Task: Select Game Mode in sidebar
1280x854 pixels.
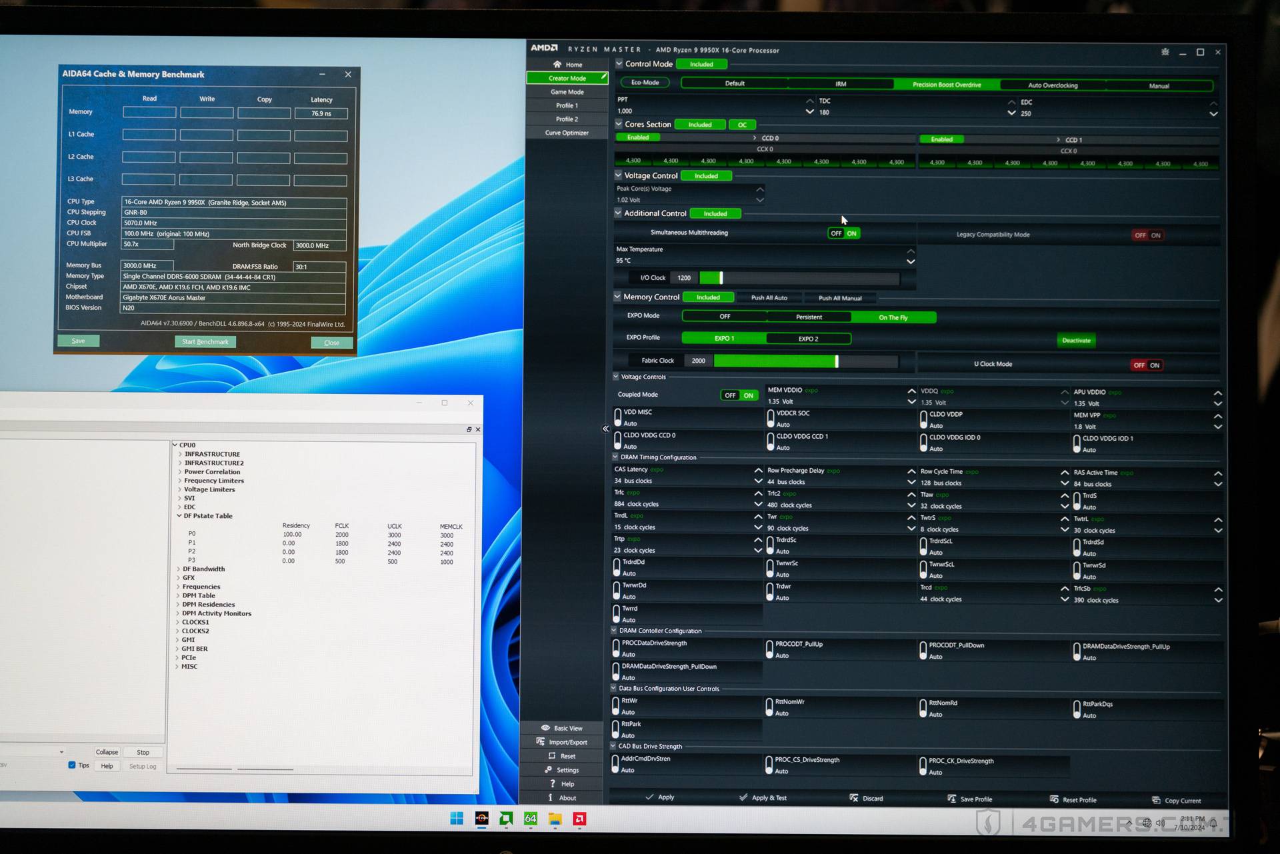Action: tap(567, 92)
